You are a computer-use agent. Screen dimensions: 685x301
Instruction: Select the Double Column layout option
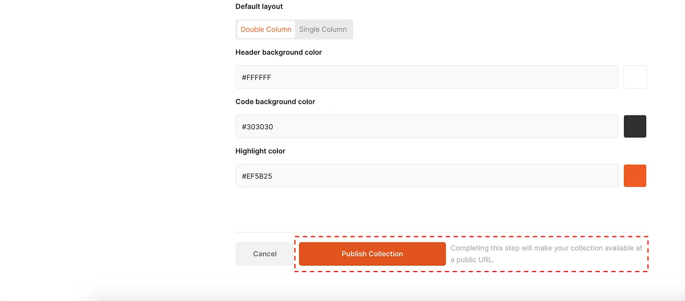266,29
